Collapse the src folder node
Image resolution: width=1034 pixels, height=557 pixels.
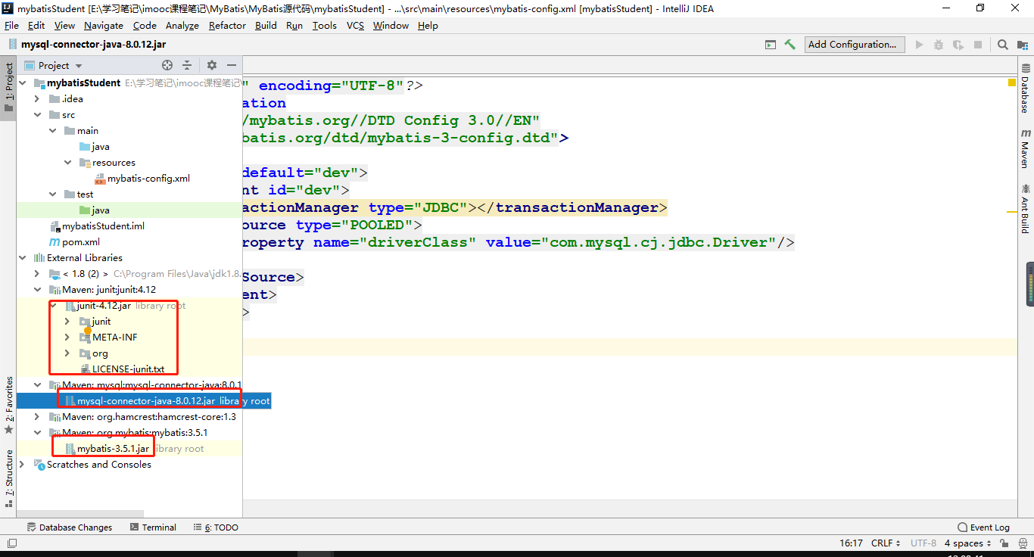point(37,115)
